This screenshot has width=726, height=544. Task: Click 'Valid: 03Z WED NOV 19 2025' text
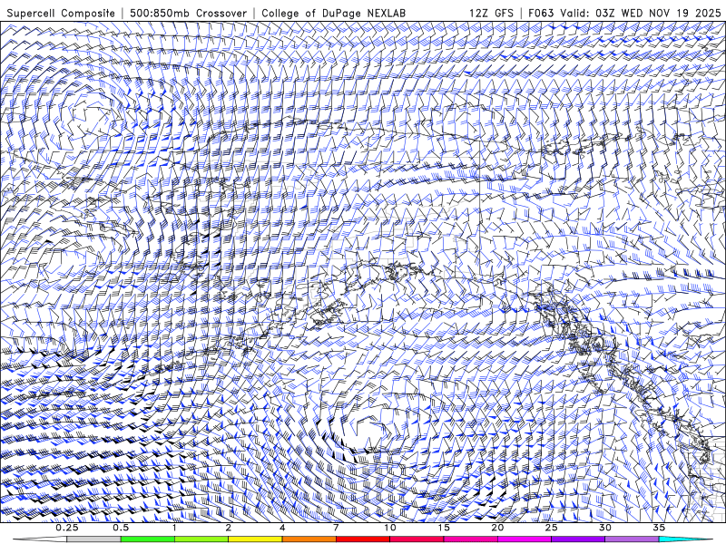coord(641,14)
